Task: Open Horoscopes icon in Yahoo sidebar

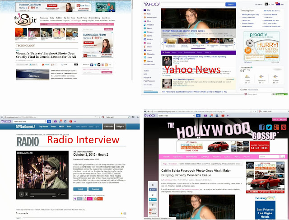Action: pyautogui.click(x=145, y=17)
